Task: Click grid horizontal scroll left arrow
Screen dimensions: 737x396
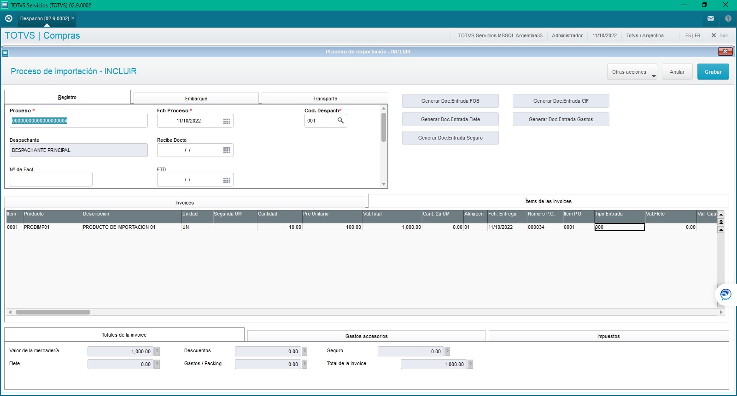Action: [x=10, y=312]
